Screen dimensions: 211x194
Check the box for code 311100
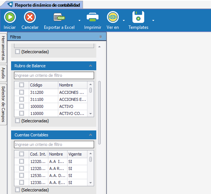[21, 99]
